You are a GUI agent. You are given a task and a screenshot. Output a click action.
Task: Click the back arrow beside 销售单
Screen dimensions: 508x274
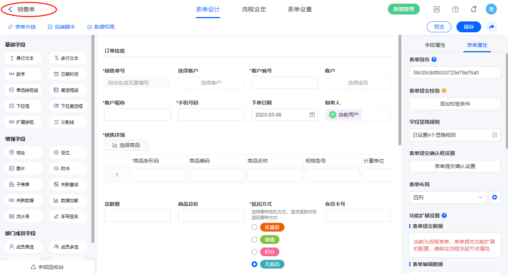click(x=11, y=9)
